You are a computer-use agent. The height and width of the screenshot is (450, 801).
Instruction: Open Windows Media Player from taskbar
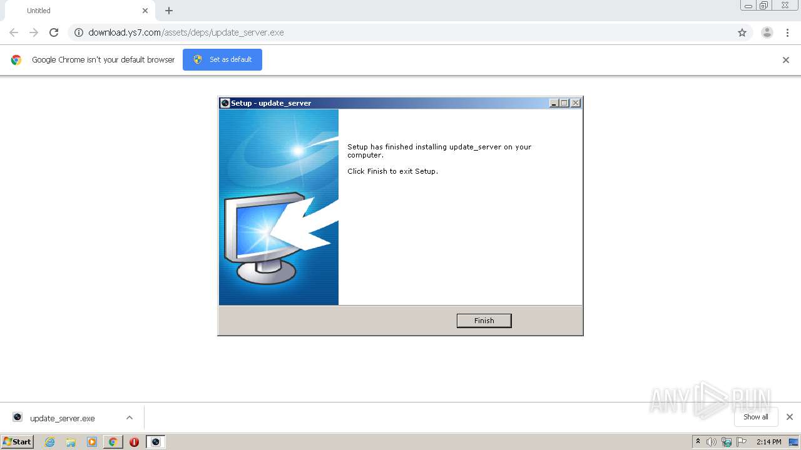pos(92,442)
